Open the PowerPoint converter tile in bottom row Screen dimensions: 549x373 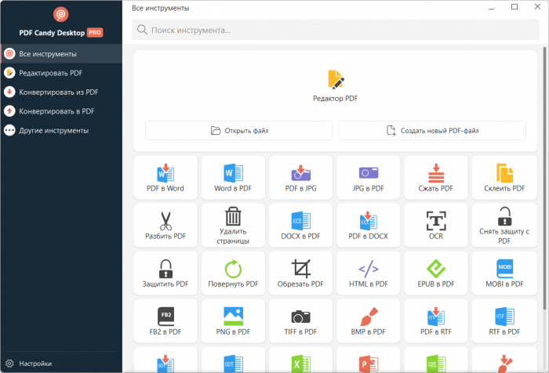pos(369,360)
